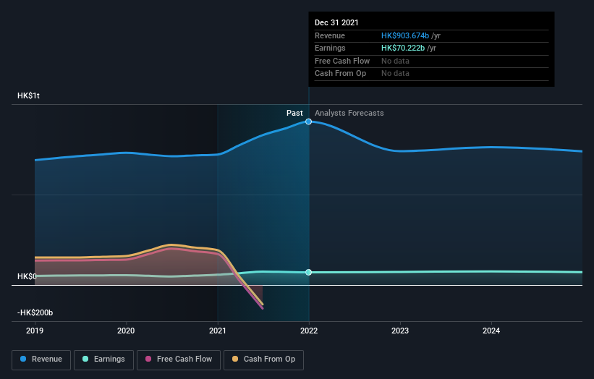This screenshot has height=379, width=594.
Task: Click the teal Earnings data point marker
Action: pyautogui.click(x=308, y=272)
